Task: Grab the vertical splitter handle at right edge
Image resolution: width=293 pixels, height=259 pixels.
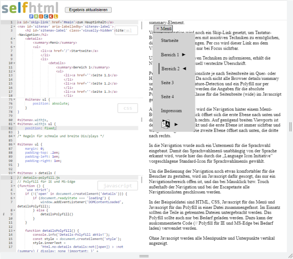Action: click(290, 126)
